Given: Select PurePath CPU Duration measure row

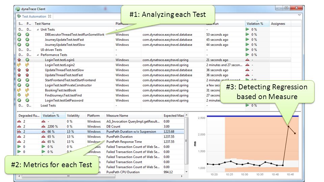Looking at the screenshot, I should click(x=123, y=172).
